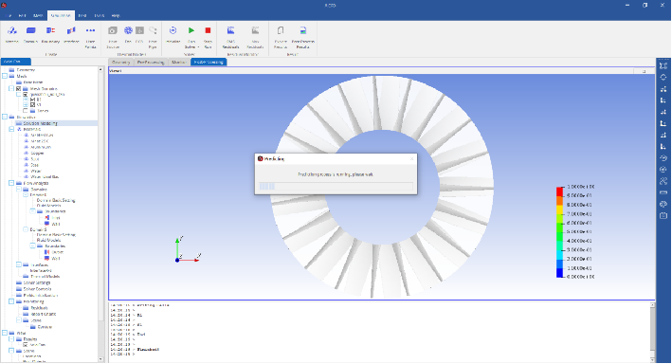Viewport: 672px width, 364px height.
Task: Click the third icon in right-side view toolbar
Action: tap(663, 89)
